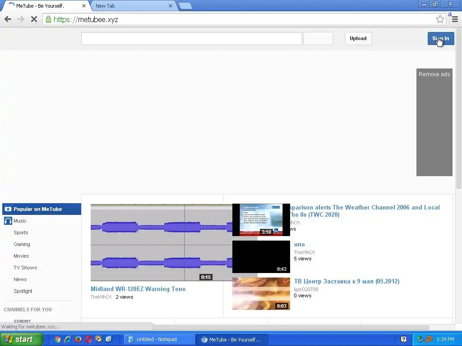Open the waveform thumbnail for Midland Warning Tone
The height and width of the screenshot is (346, 462).
coord(161,242)
